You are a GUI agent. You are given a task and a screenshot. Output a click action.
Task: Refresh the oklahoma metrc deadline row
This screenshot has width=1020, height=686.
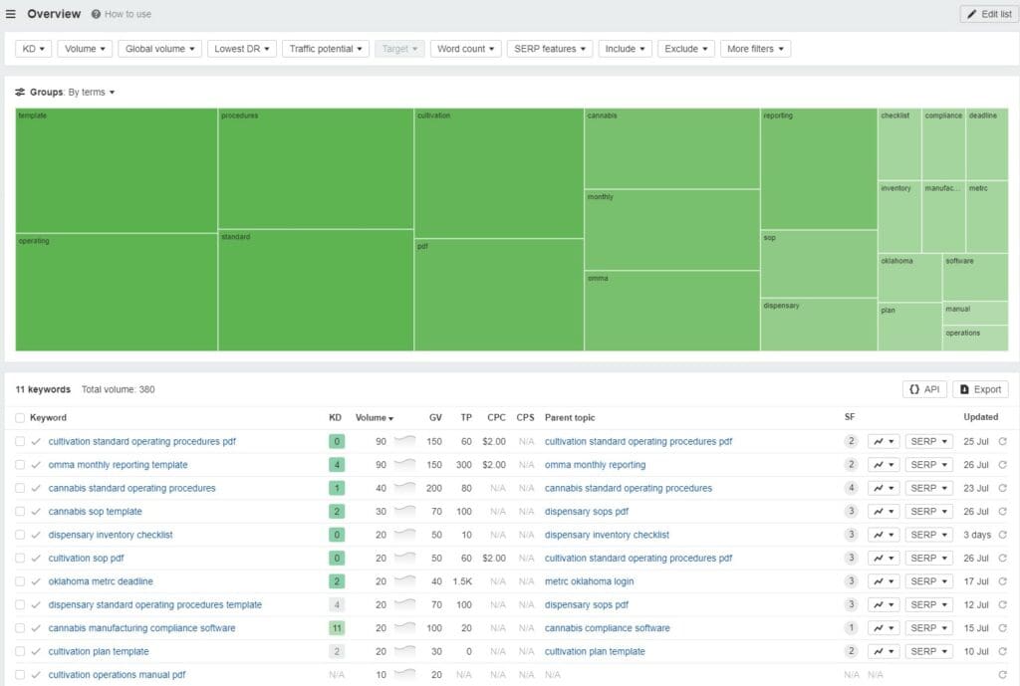click(x=1002, y=581)
